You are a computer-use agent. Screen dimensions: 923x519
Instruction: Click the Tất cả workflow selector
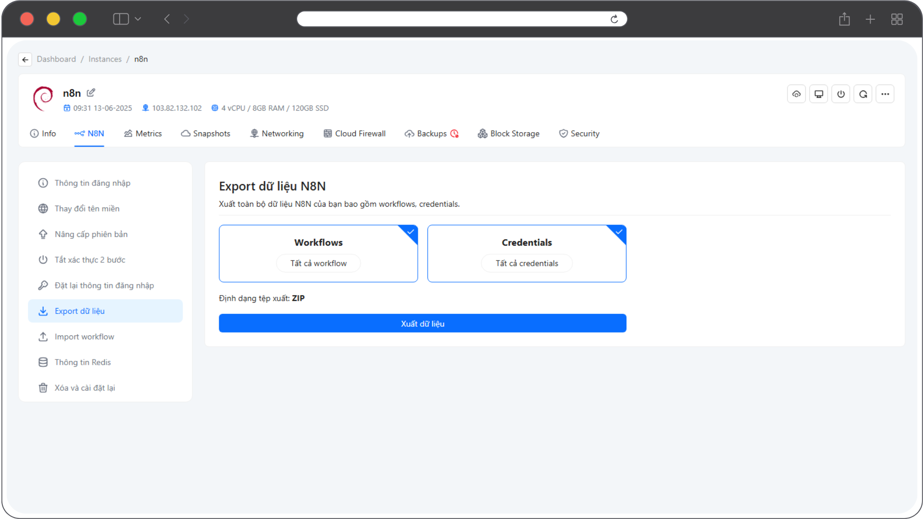[x=318, y=263]
